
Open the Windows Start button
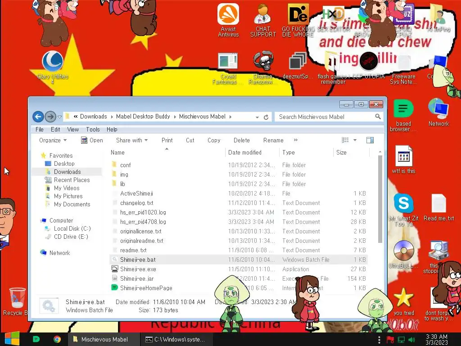(12, 339)
